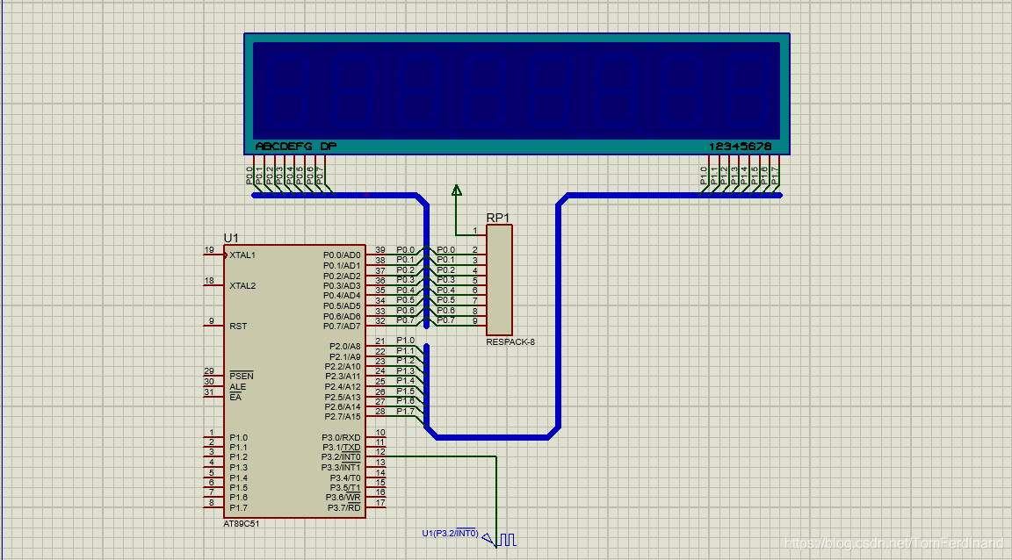This screenshot has height=560, width=1012.
Task: Click the PSEN pin label
Action: coord(242,377)
